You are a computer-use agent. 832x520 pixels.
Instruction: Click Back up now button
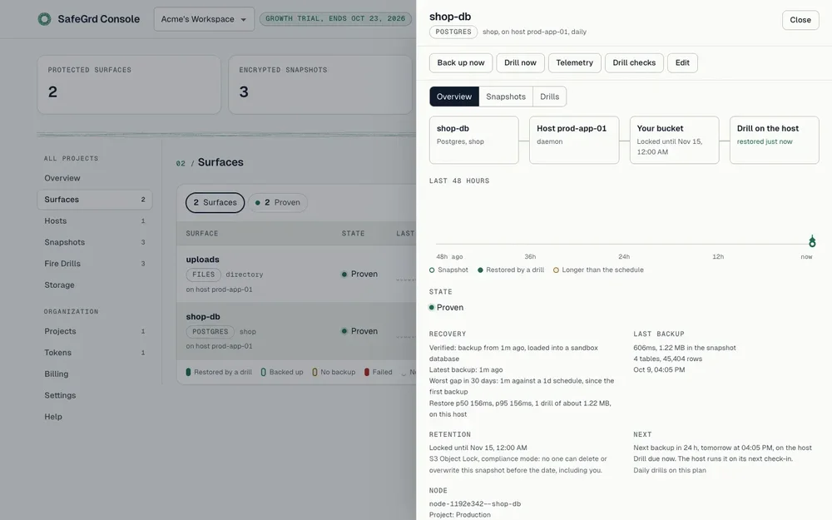[461, 62]
